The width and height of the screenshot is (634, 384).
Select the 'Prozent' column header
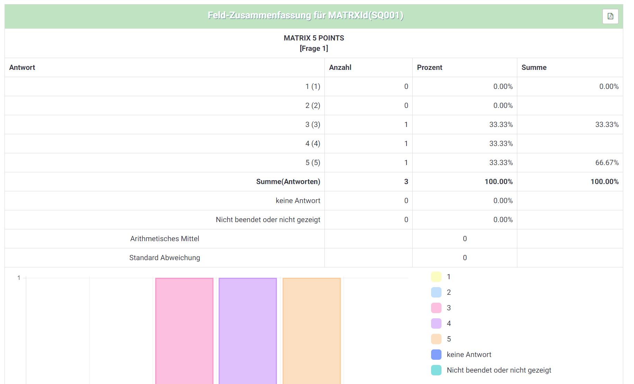click(x=429, y=67)
